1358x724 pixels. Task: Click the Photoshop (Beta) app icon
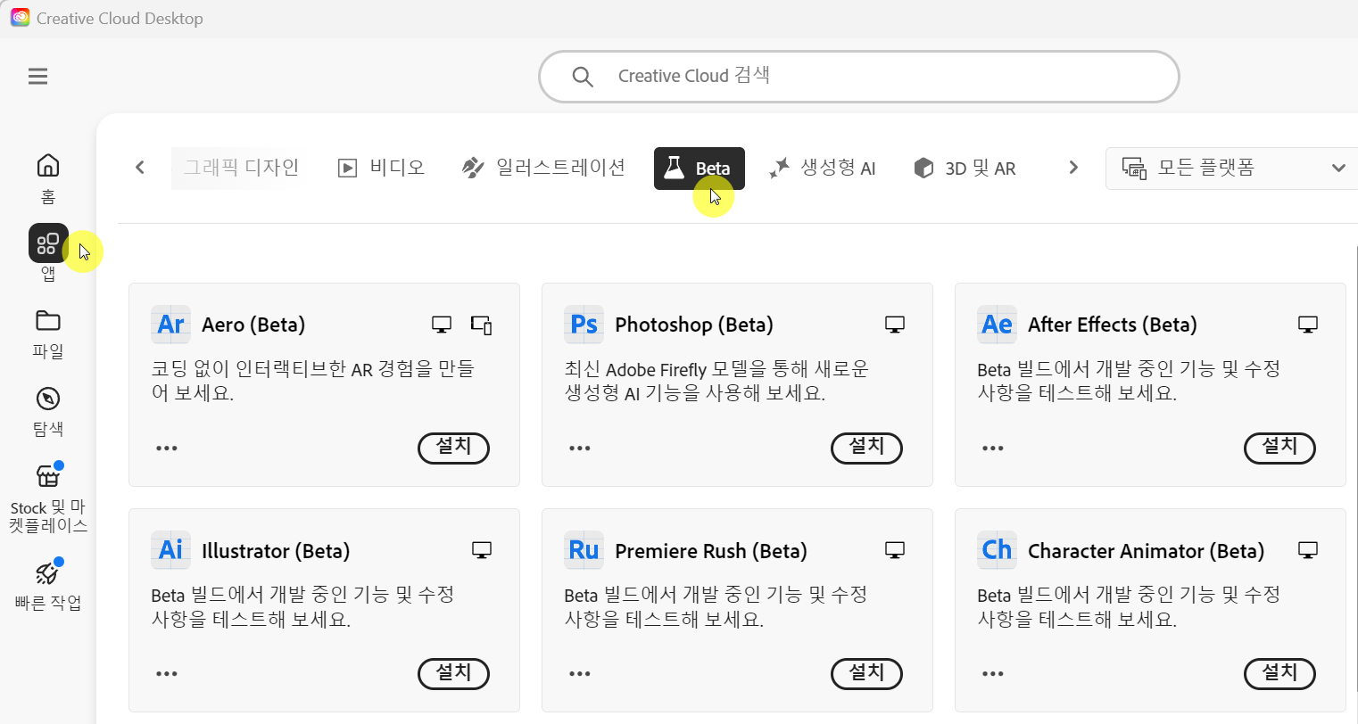pos(584,325)
